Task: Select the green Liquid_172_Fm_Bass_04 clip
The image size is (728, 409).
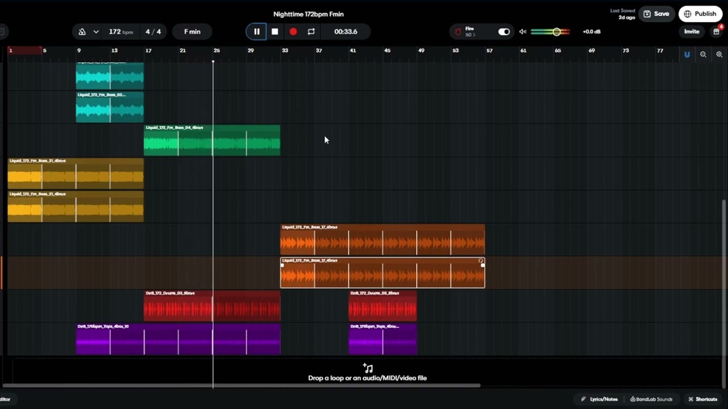Action: [x=212, y=140]
